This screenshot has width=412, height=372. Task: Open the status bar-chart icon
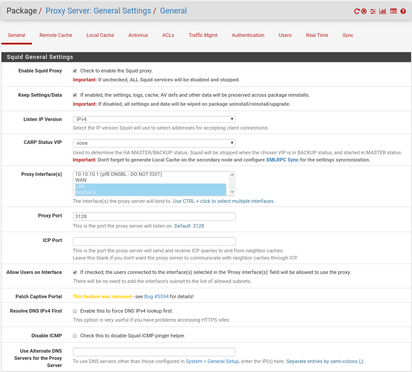click(x=383, y=11)
